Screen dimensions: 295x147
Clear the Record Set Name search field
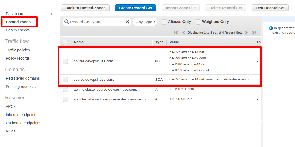tap(127, 22)
